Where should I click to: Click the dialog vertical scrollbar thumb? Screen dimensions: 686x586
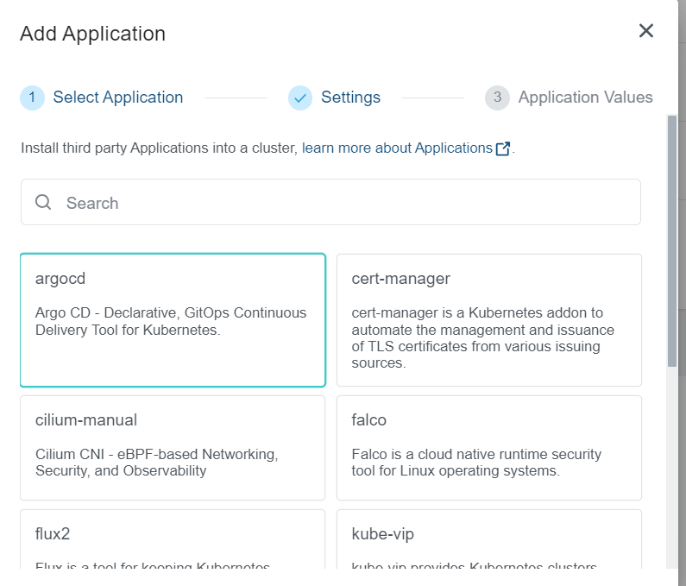click(x=672, y=241)
